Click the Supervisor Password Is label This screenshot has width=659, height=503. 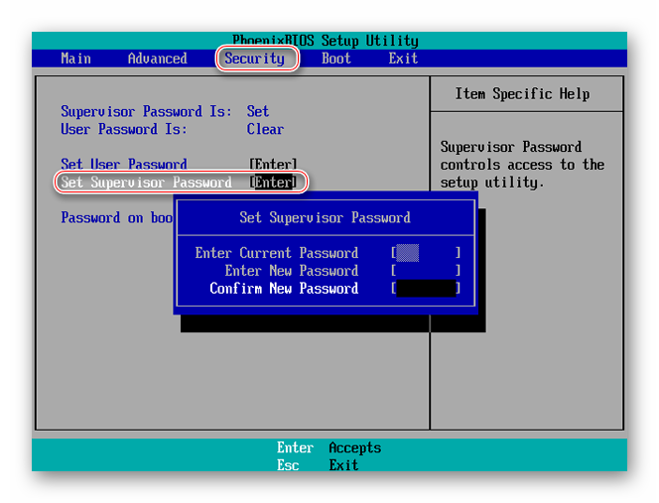(146, 111)
